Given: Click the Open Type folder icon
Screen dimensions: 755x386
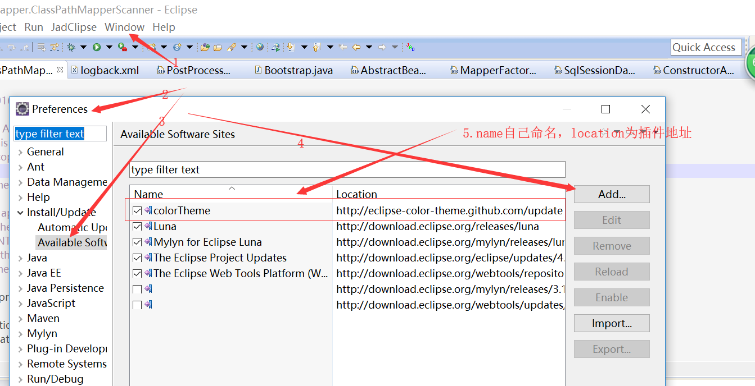Looking at the screenshot, I should tap(205, 48).
